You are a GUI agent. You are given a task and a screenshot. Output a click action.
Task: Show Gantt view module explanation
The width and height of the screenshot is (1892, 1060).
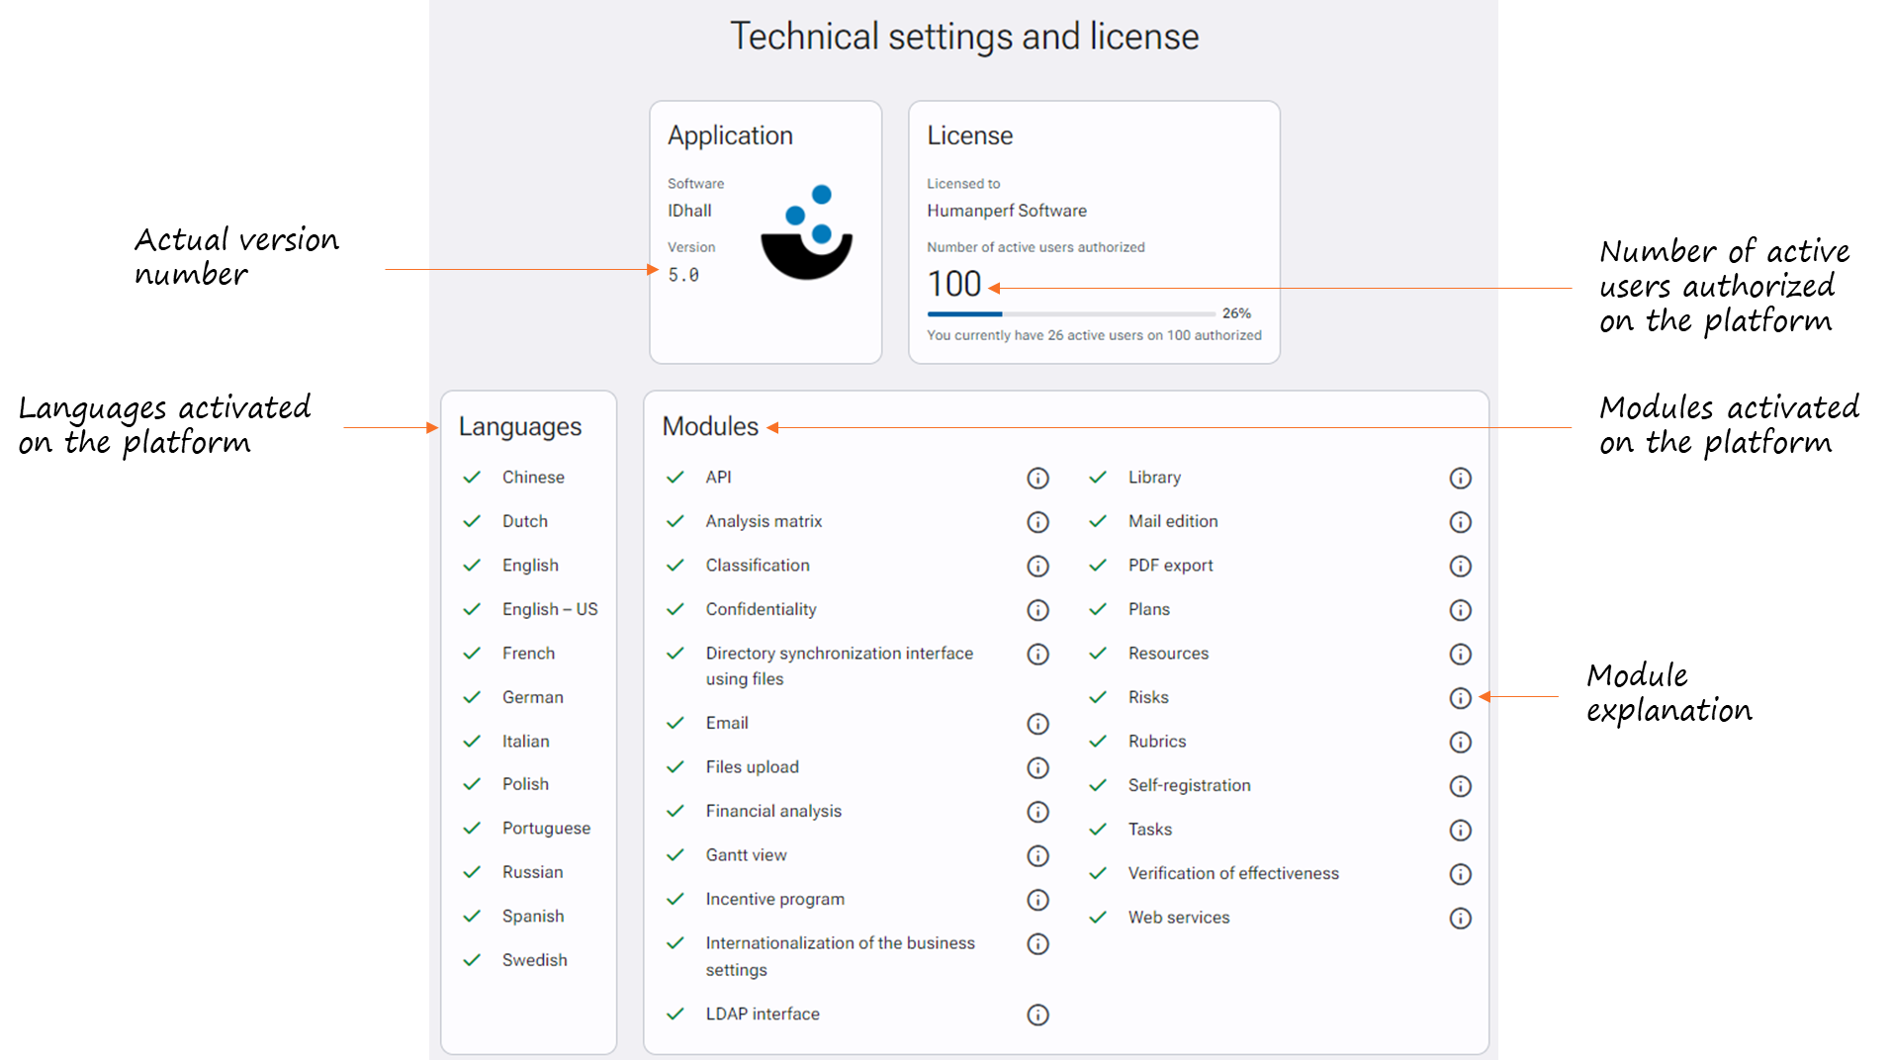click(1037, 856)
